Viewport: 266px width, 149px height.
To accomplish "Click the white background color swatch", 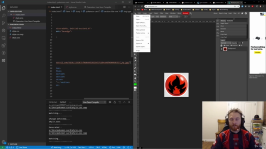I will point(135,87).
